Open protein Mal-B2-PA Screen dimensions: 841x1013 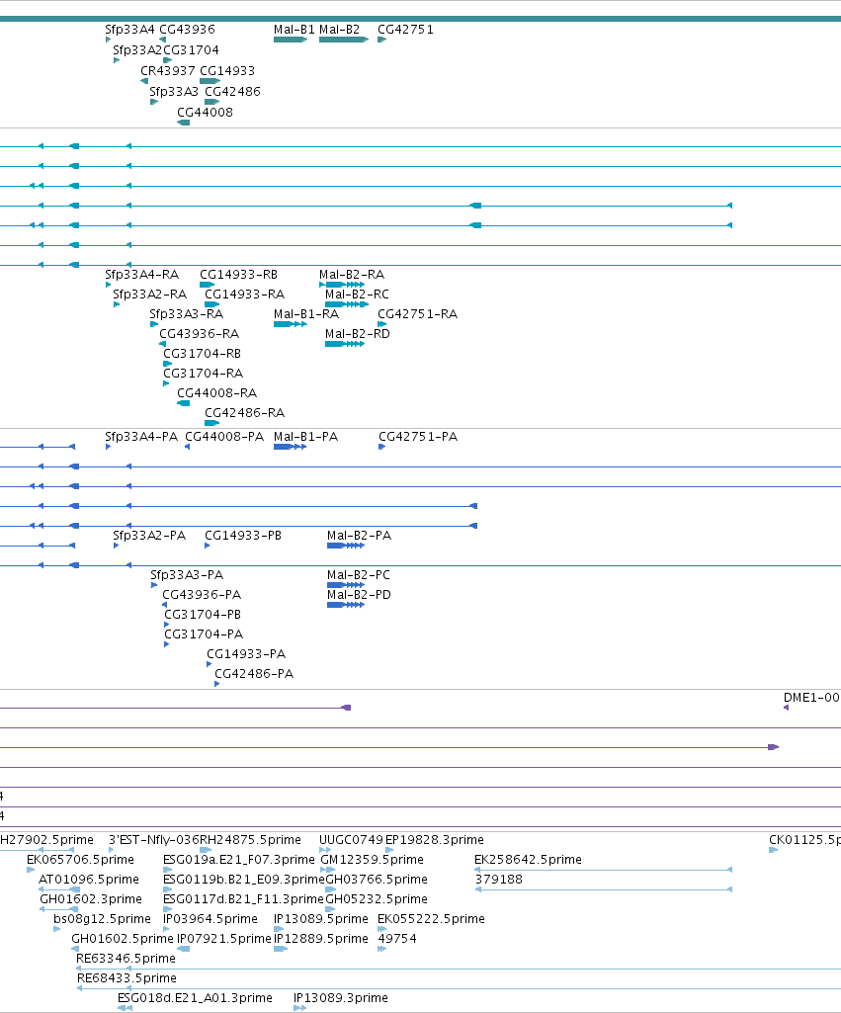point(359,536)
